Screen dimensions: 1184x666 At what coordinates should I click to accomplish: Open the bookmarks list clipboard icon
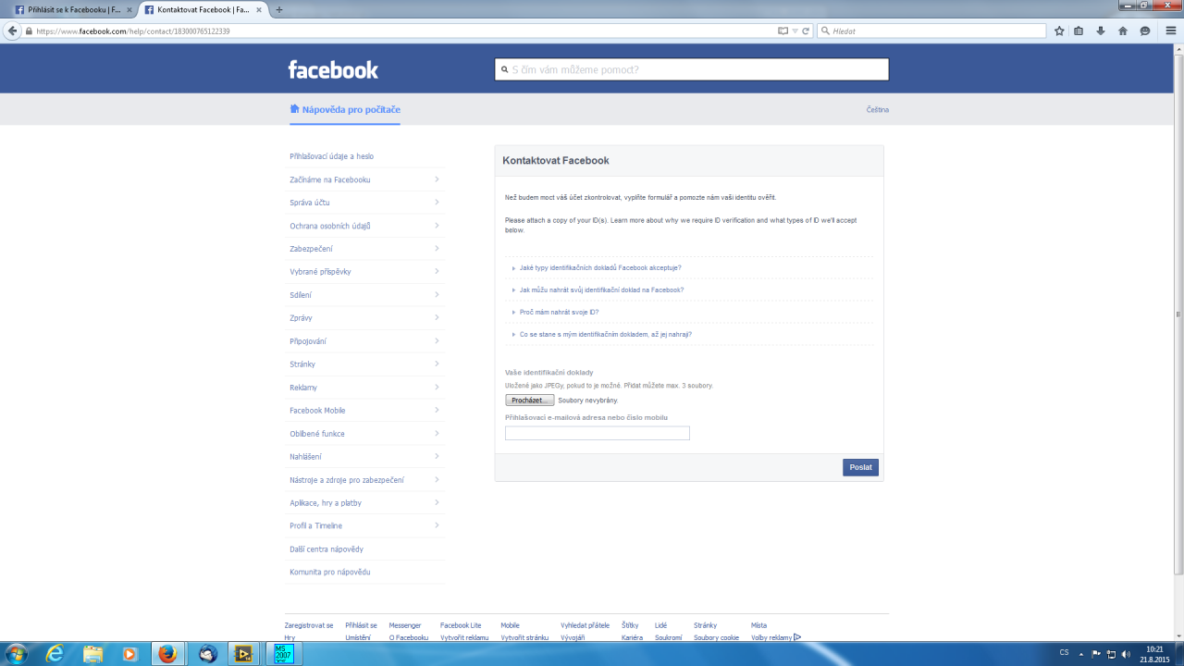pos(1079,31)
